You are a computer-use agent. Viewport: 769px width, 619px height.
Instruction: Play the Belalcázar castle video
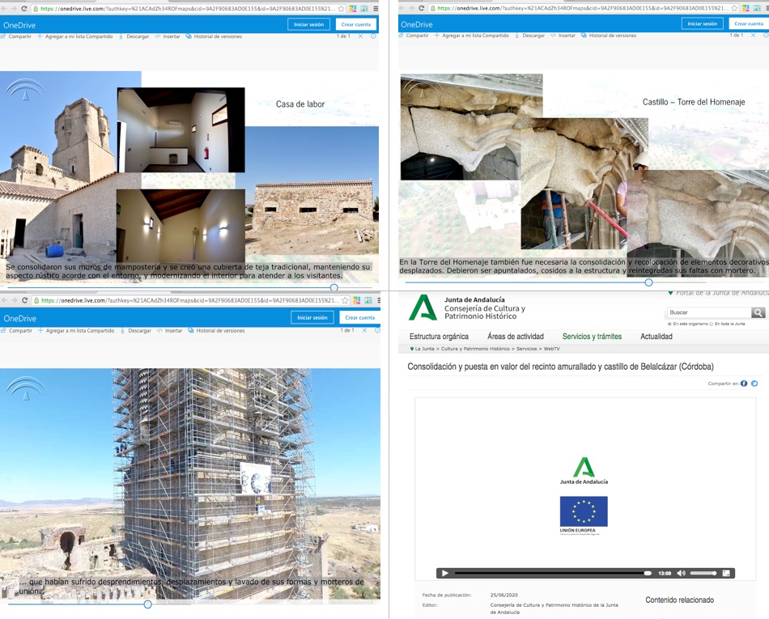click(x=444, y=573)
